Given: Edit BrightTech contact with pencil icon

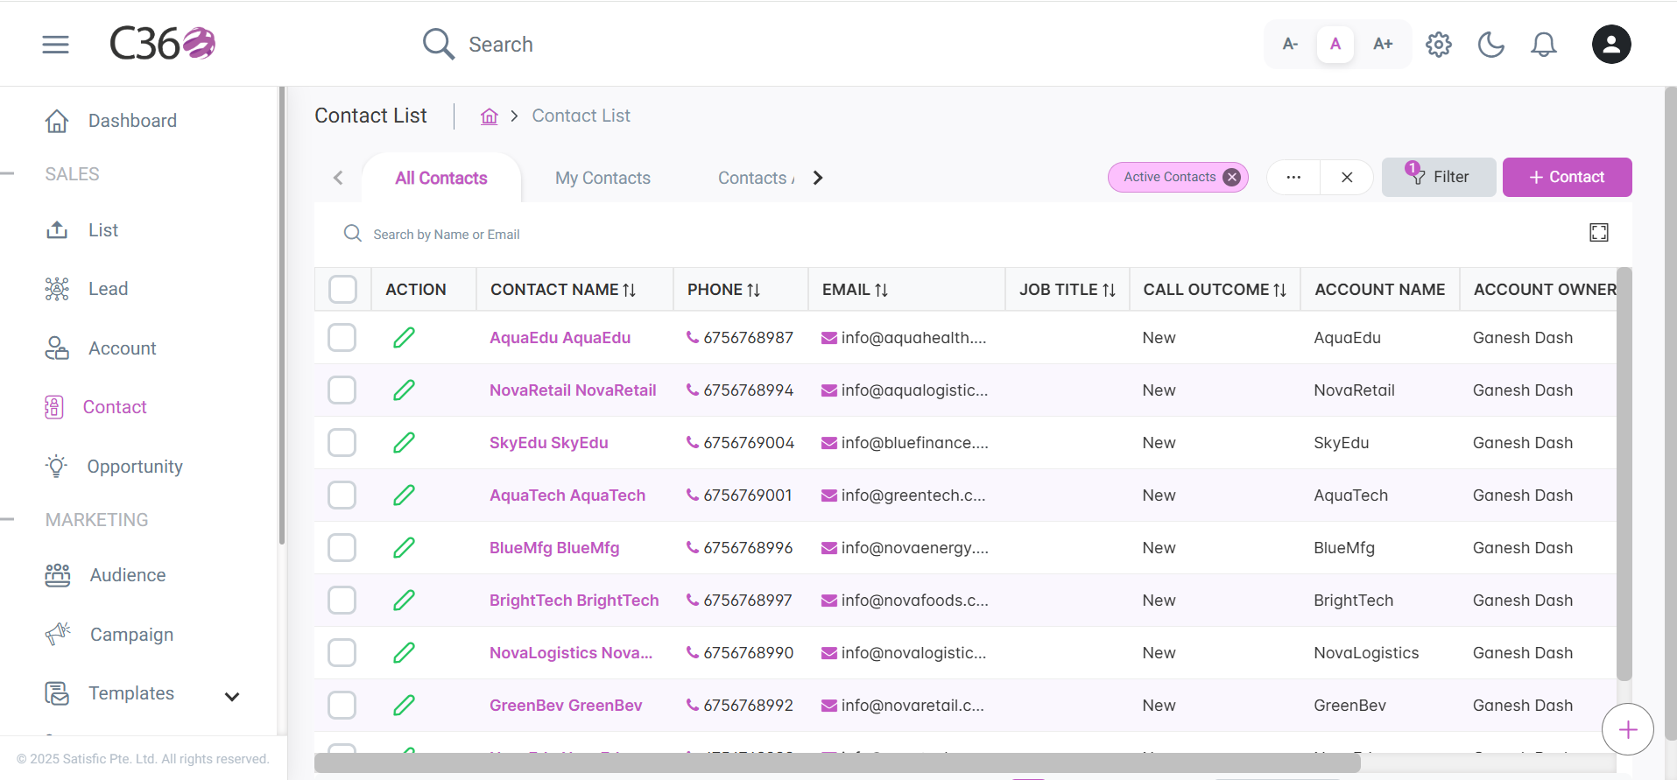Looking at the screenshot, I should pyautogui.click(x=404, y=601).
